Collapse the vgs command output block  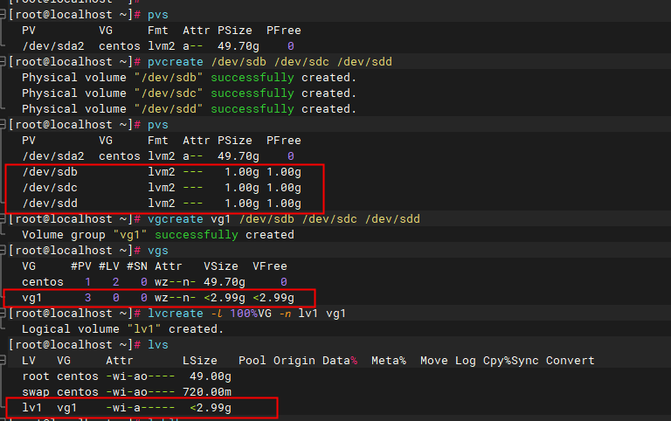coord(3,251)
